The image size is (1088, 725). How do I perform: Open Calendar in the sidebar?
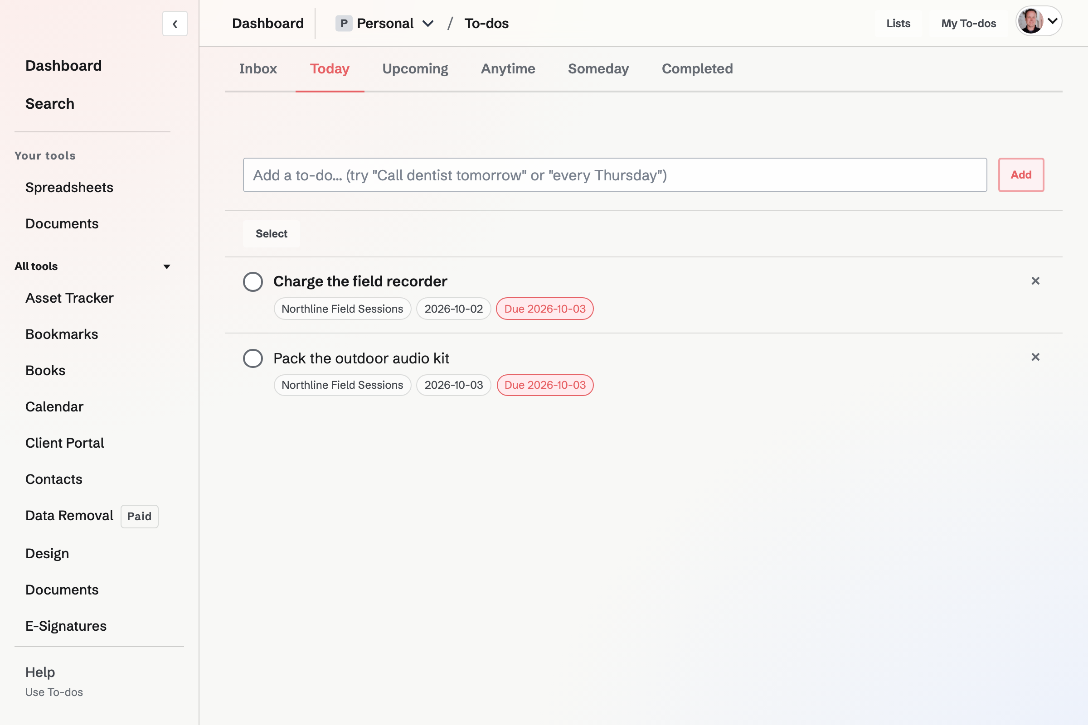54,407
